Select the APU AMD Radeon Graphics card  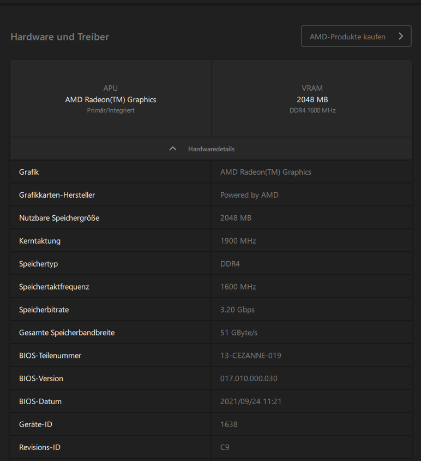tap(111, 99)
